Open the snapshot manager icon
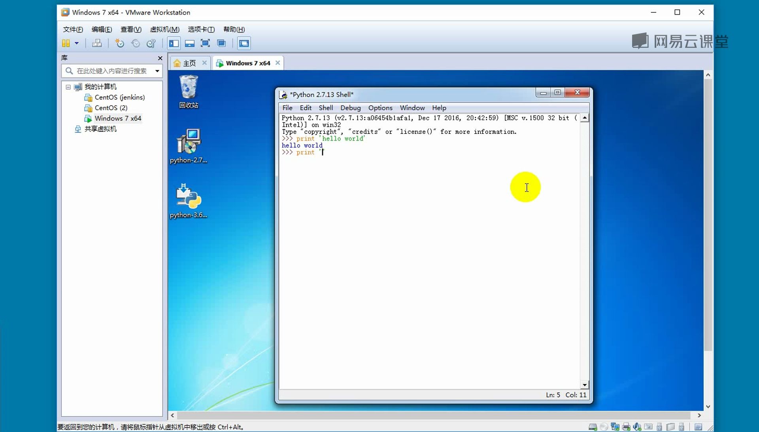The width and height of the screenshot is (759, 432). click(x=151, y=43)
